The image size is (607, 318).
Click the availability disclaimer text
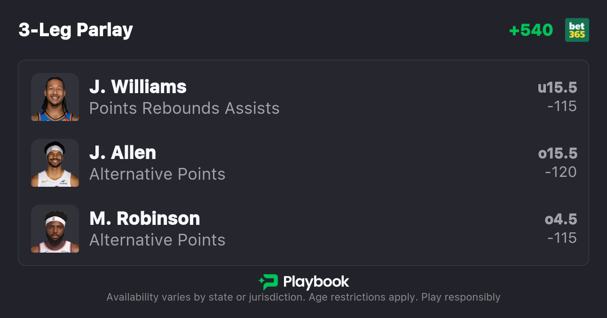[x=303, y=297]
